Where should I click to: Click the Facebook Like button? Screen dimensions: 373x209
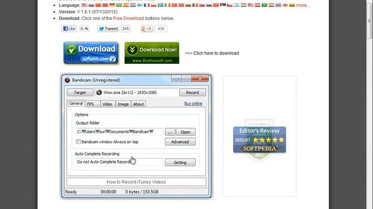[69, 28]
